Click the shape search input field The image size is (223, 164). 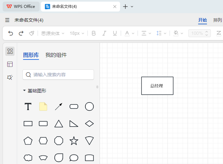click(x=58, y=75)
